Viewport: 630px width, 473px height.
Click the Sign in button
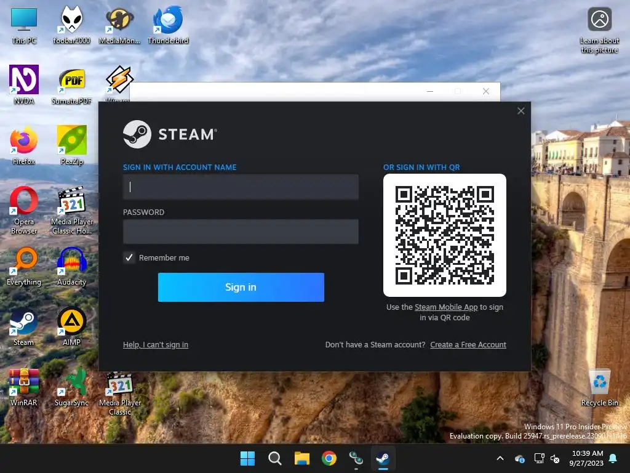[x=241, y=287]
